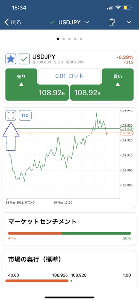Go back with the 戻る button
The height and width of the screenshot is (301, 139).
13,22
